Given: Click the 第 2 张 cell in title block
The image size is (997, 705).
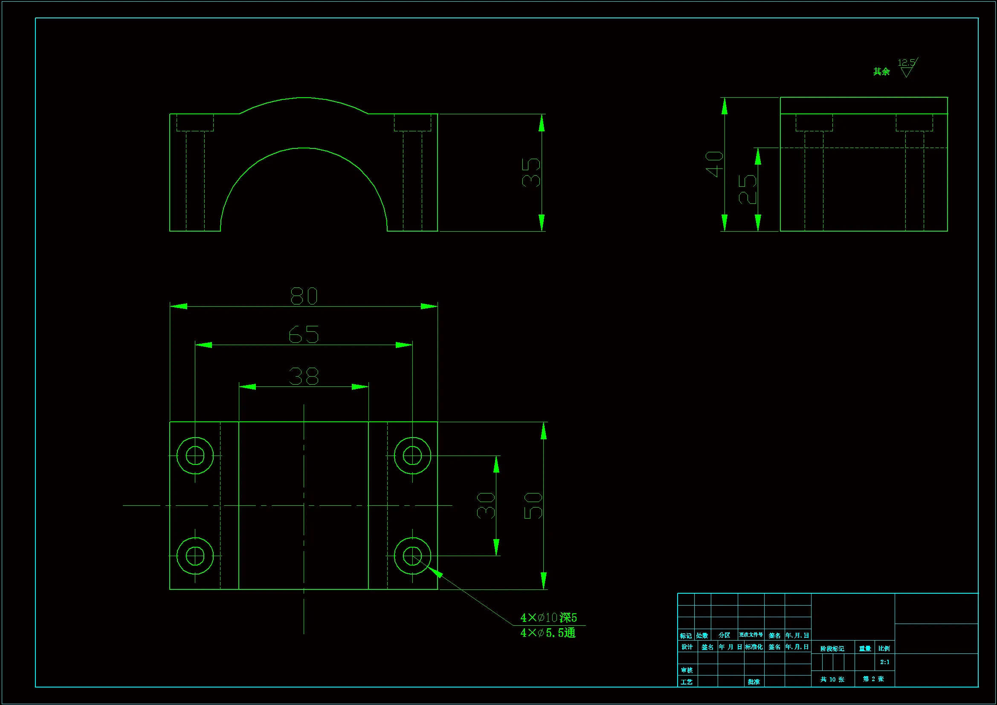Looking at the screenshot, I should pyautogui.click(x=873, y=679).
